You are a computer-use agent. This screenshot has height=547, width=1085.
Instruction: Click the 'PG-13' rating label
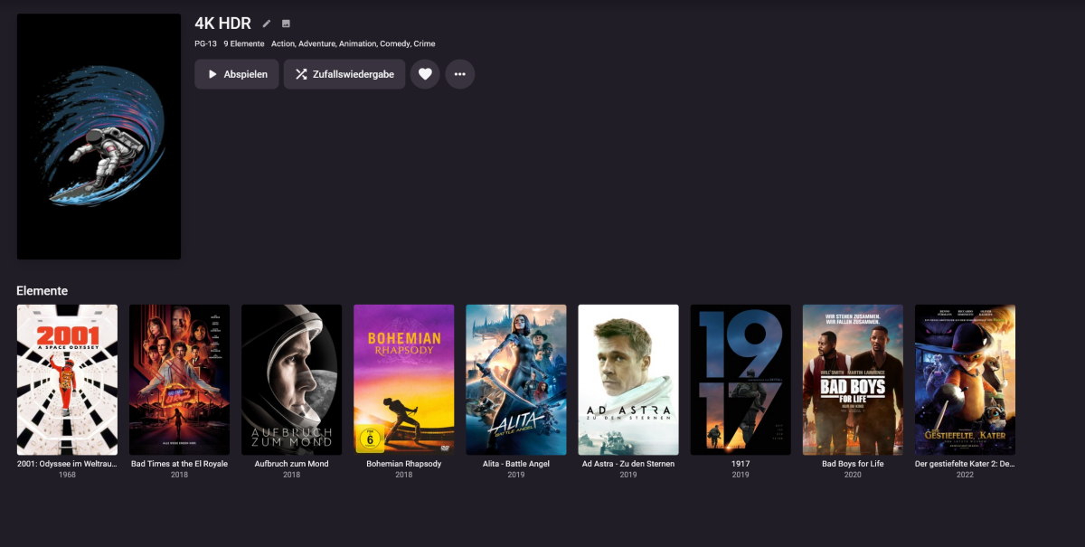pyautogui.click(x=205, y=43)
